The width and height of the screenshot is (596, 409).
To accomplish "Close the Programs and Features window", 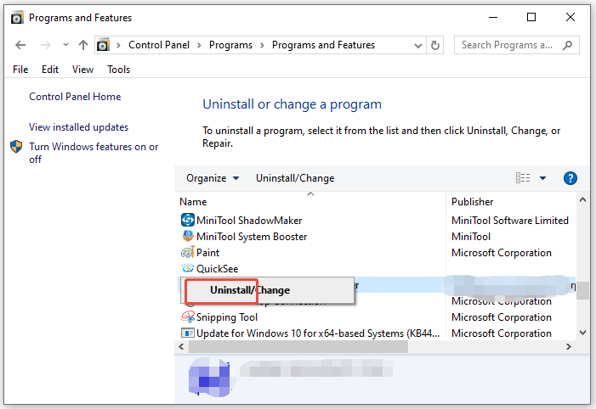I will click(x=570, y=17).
